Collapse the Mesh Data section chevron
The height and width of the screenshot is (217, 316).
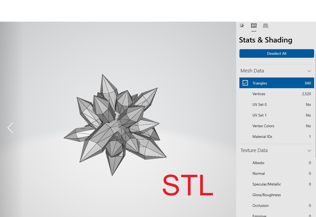point(309,71)
